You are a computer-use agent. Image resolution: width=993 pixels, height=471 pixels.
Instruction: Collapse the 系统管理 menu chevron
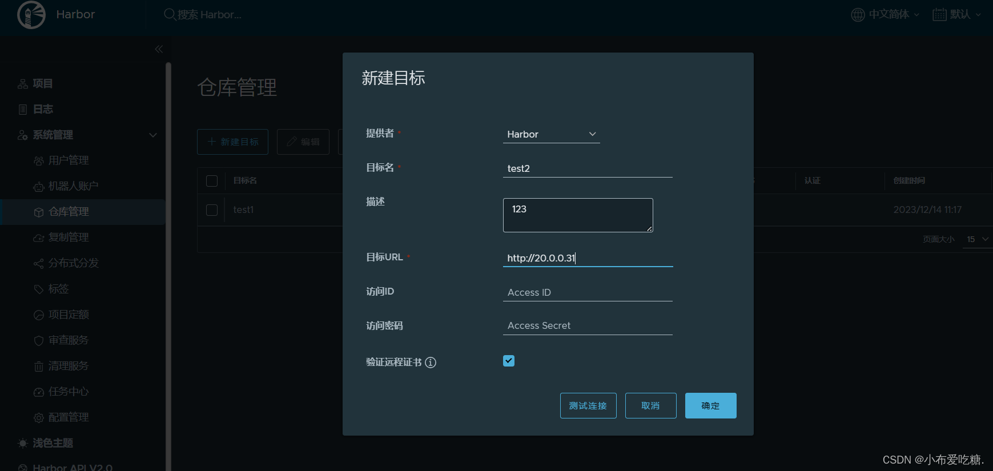(x=153, y=135)
